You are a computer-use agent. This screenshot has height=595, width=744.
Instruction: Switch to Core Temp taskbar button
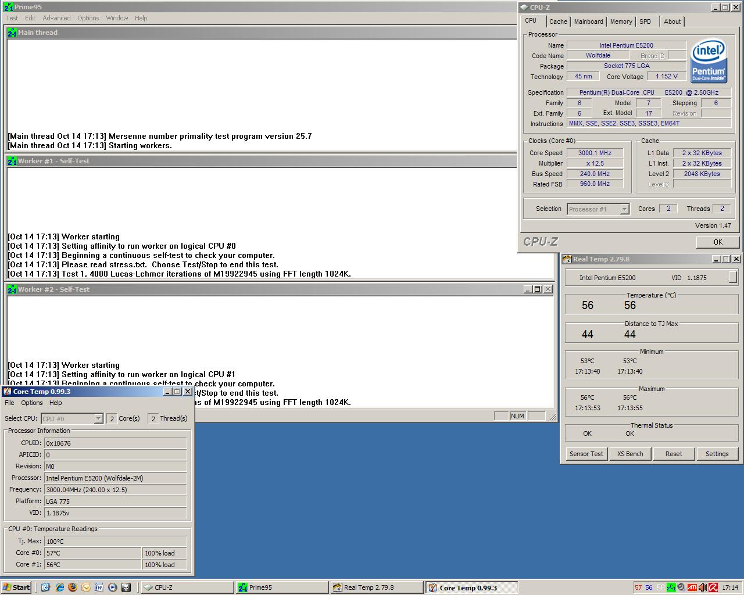click(x=471, y=587)
